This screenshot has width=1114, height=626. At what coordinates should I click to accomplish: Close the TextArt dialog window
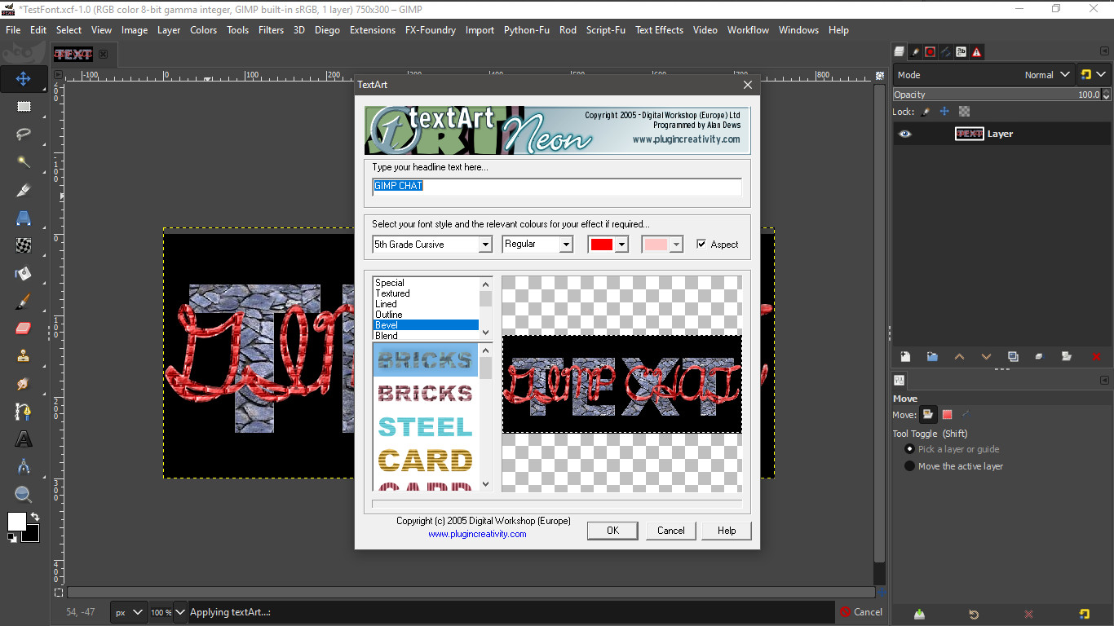tap(748, 85)
